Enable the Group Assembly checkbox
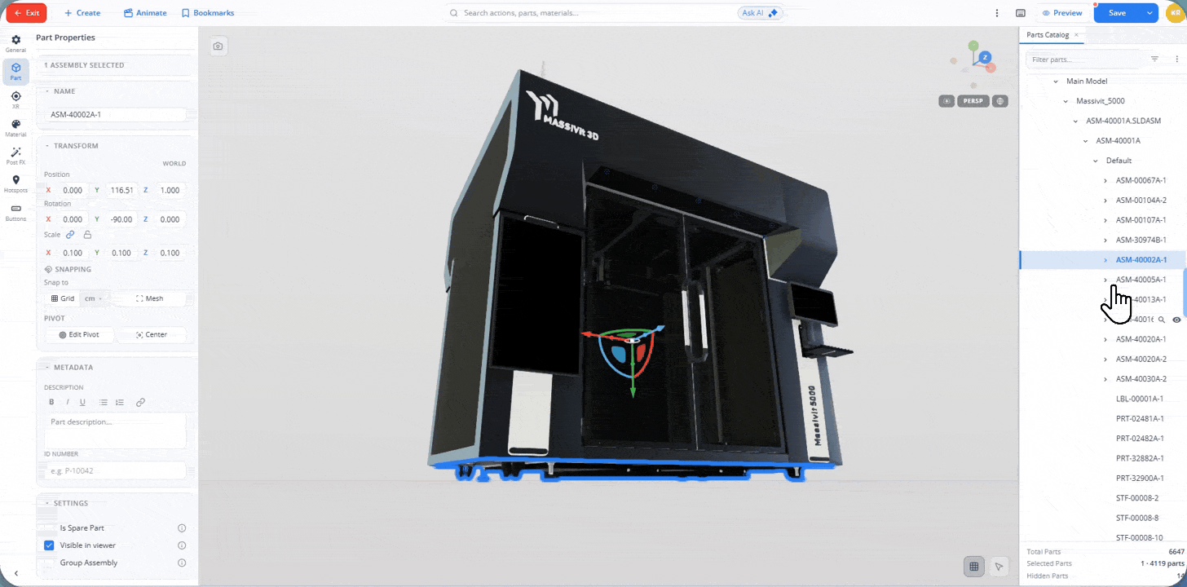The image size is (1187, 587). click(49, 563)
